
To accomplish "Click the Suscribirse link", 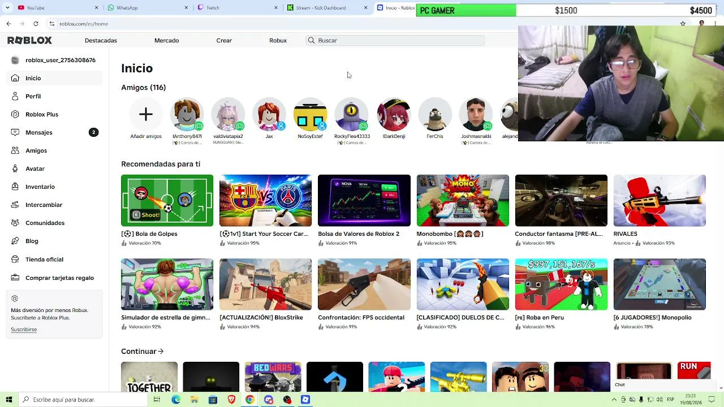I will (24, 330).
